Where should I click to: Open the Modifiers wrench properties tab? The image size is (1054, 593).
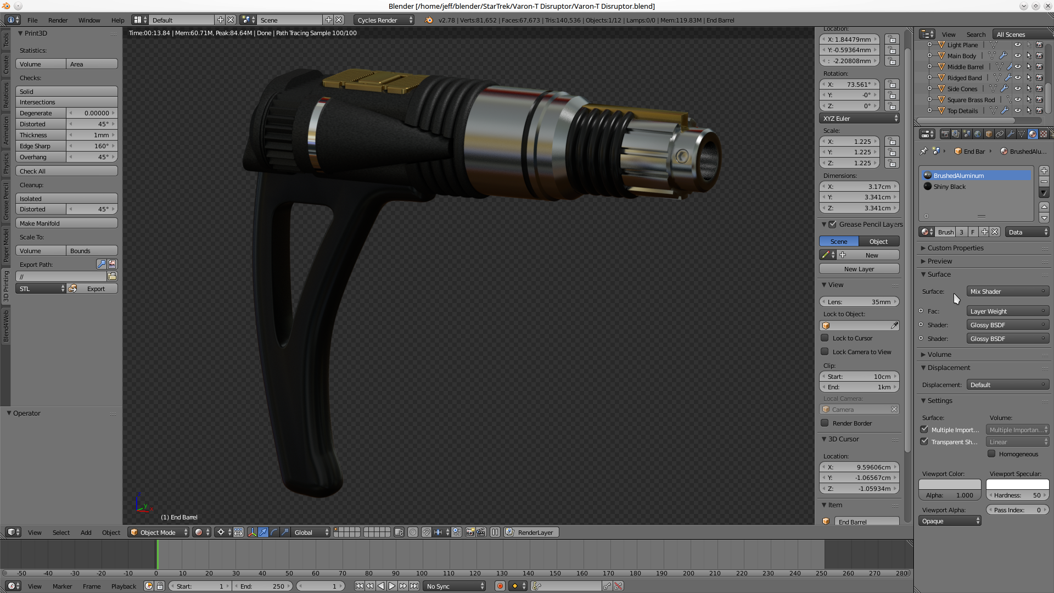1011,134
